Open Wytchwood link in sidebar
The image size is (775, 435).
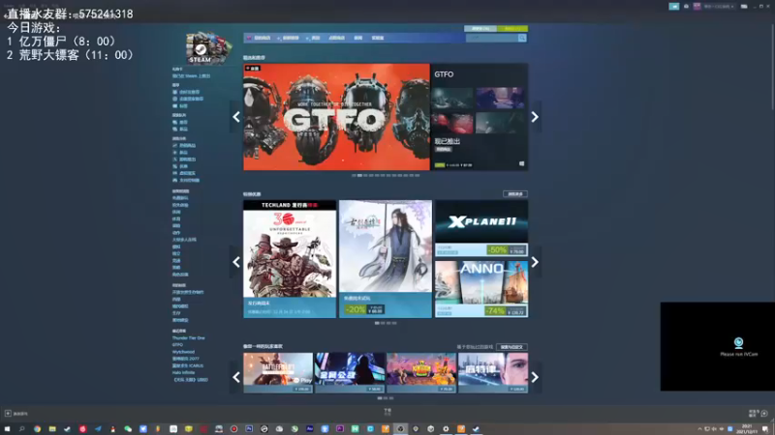pyautogui.click(x=183, y=352)
